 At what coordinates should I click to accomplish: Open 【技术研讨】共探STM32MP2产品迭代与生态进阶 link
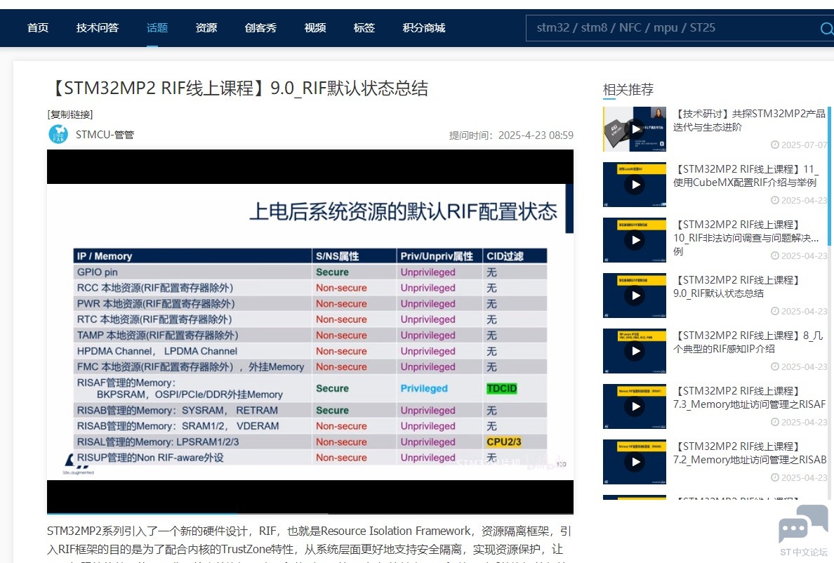[749, 120]
